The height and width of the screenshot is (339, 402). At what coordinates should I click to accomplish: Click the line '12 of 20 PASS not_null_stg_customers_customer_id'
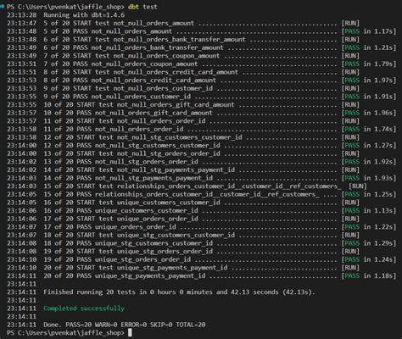tap(131, 146)
